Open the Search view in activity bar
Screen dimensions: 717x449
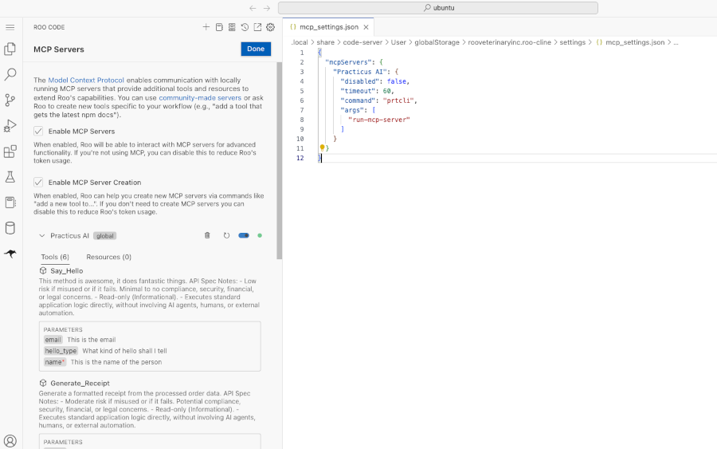tap(10, 74)
